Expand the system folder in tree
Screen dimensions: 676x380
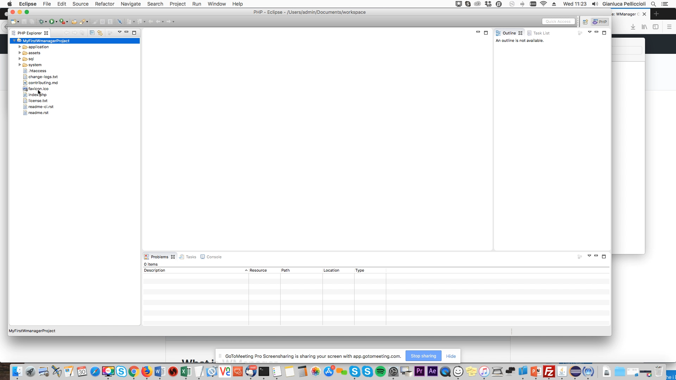(x=20, y=65)
